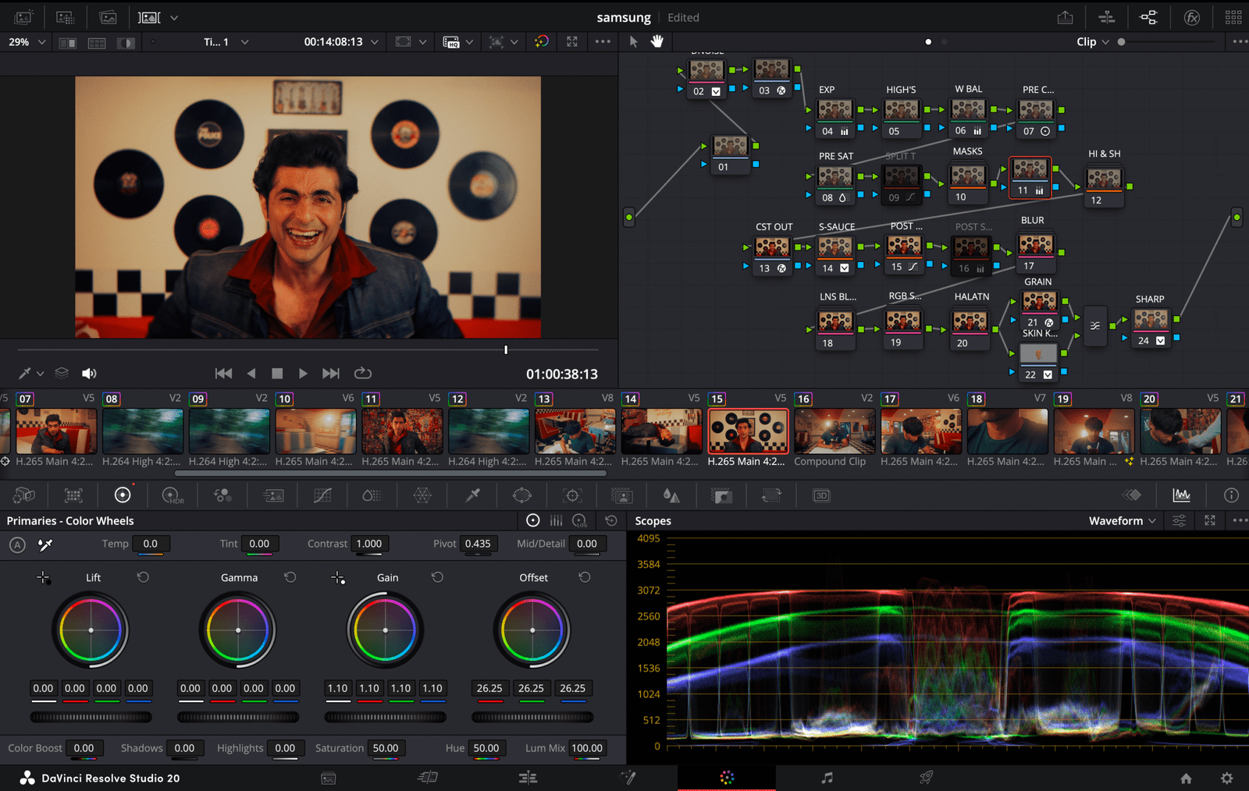Open the Effects (fx) panel

coord(1191,17)
